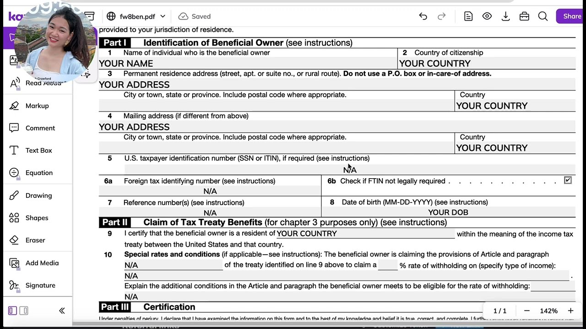Select the Read Aloud tool
Viewport: 586px width, 329px height.
click(x=38, y=83)
